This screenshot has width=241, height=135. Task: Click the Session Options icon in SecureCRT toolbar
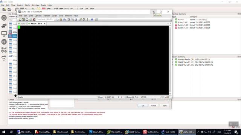click(x=80, y=19)
